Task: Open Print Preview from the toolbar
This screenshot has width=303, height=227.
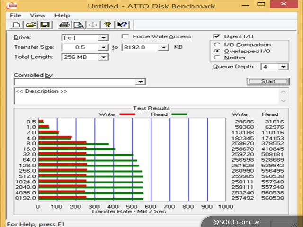Action: point(78,25)
